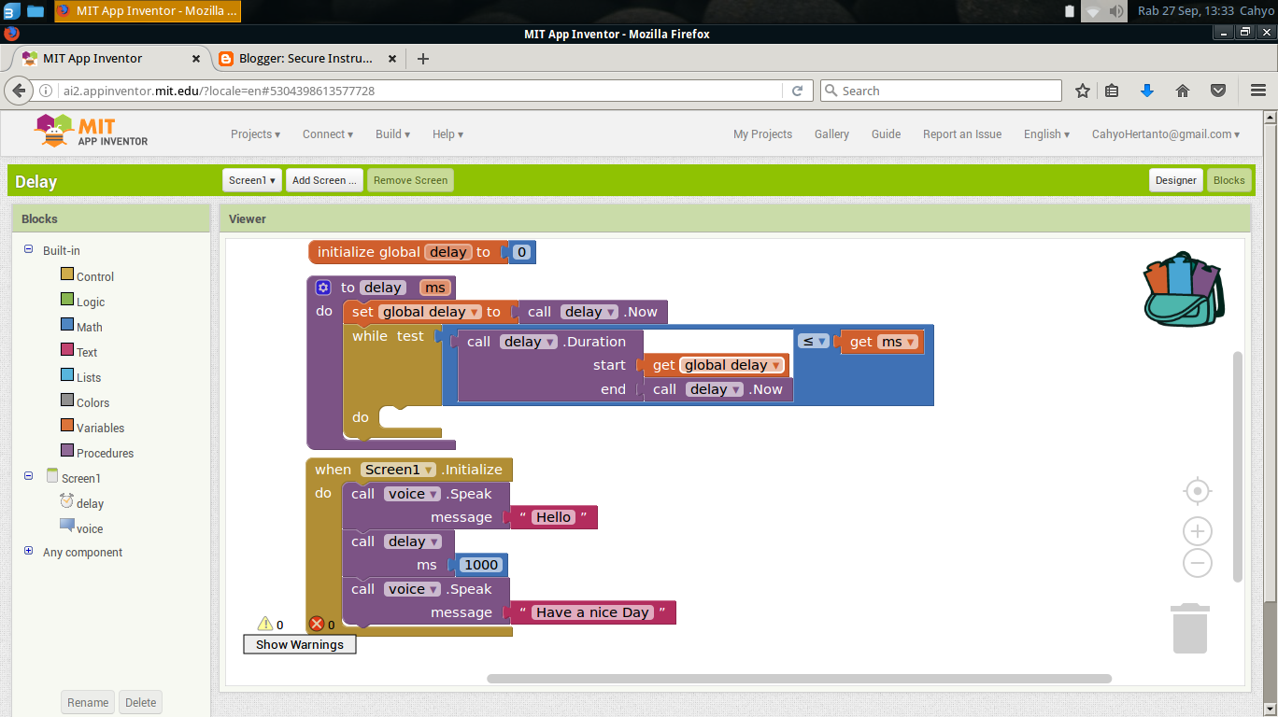
Task: Open the Screen1 screen selector dropdown
Action: pos(251,179)
